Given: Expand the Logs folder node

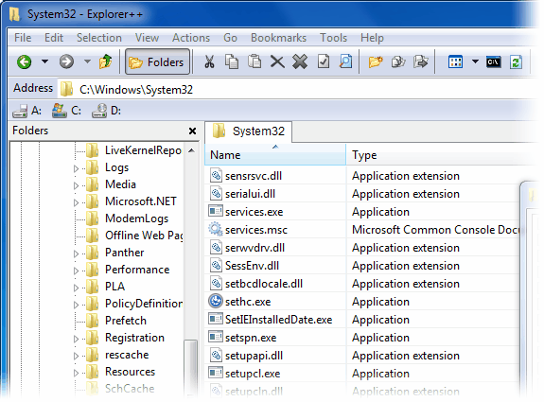Looking at the screenshot, I should [76, 168].
